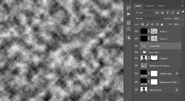Image resolution: width=185 pixels, height=101 pixels.
Task: Open the Actions panel play icon
Action: (129, 14)
